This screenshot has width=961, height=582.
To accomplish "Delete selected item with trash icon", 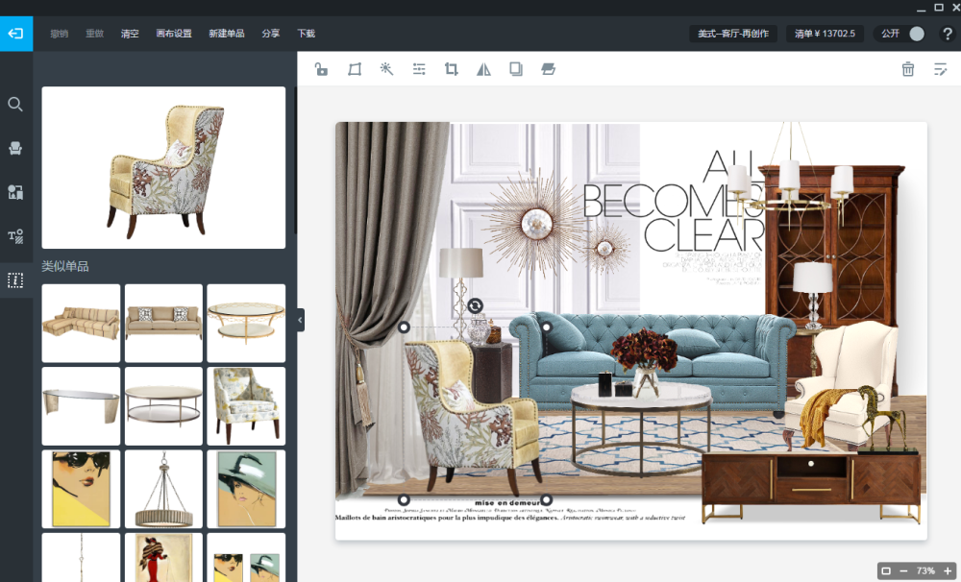I will (907, 69).
